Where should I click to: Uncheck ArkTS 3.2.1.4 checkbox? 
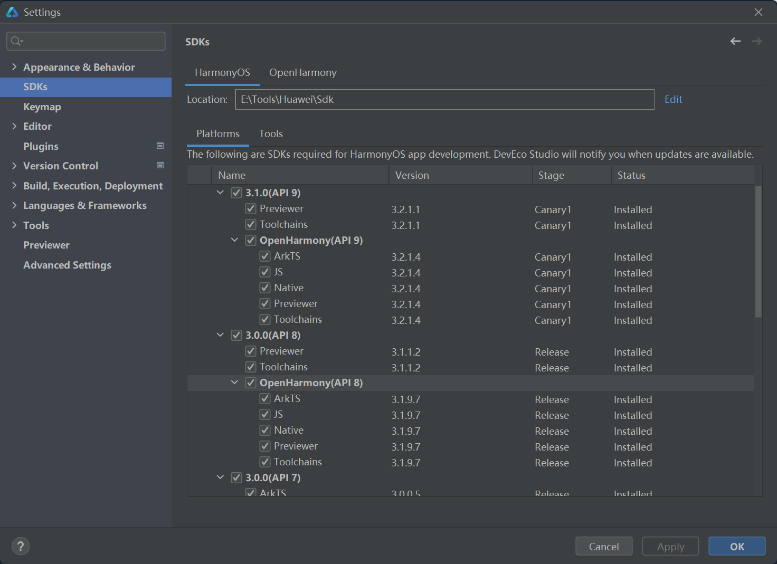(265, 256)
